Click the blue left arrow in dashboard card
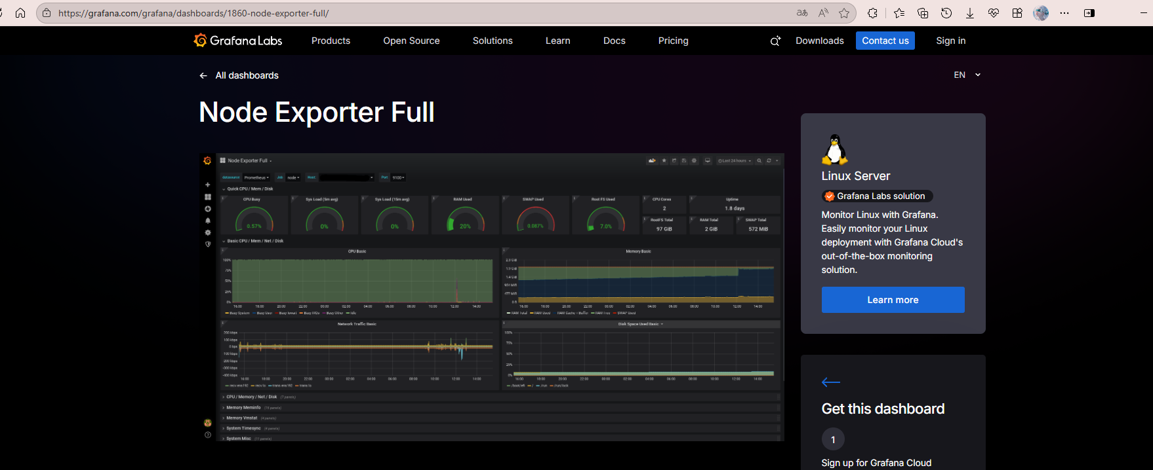1153x470 pixels. point(831,382)
